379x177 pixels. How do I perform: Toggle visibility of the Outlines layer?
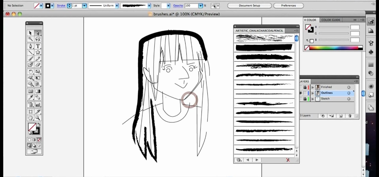(x=301, y=93)
